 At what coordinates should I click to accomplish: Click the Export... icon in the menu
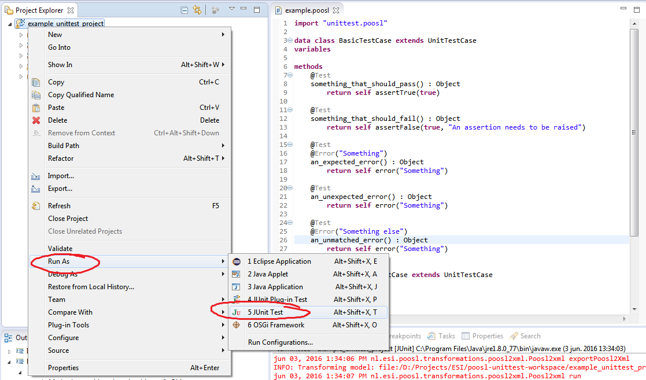(x=36, y=189)
